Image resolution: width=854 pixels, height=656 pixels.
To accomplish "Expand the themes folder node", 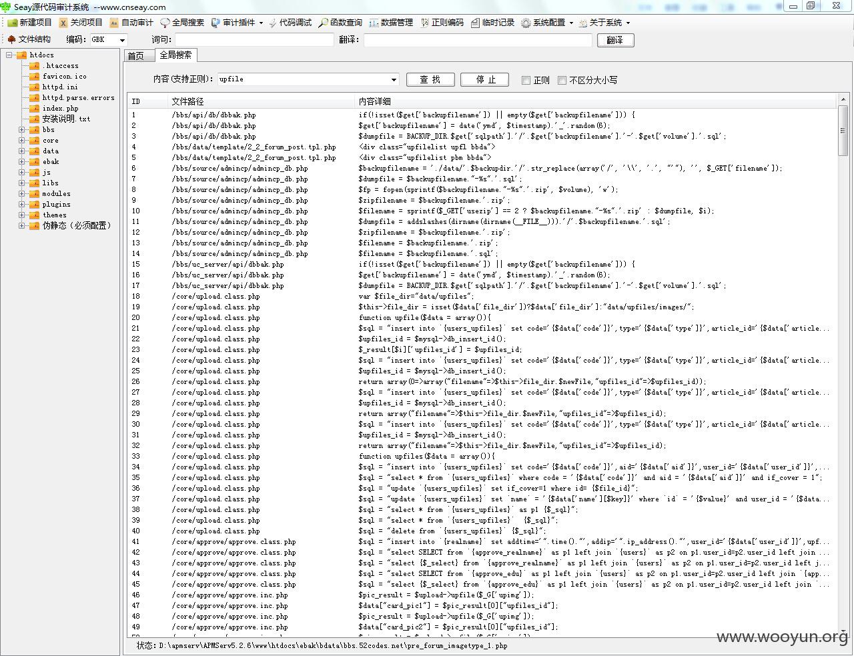I will pos(21,215).
